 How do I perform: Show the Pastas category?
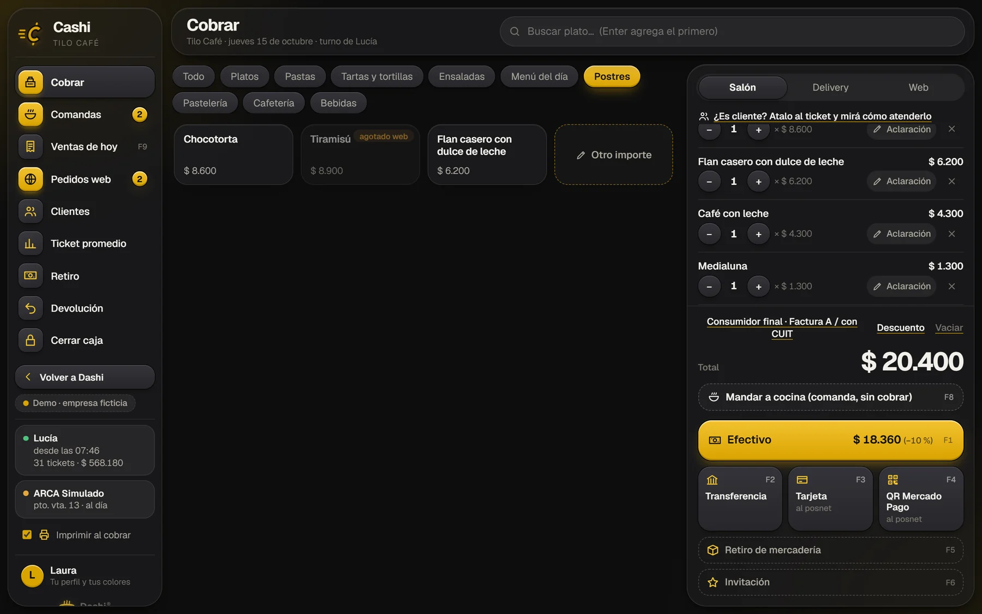[x=300, y=76]
